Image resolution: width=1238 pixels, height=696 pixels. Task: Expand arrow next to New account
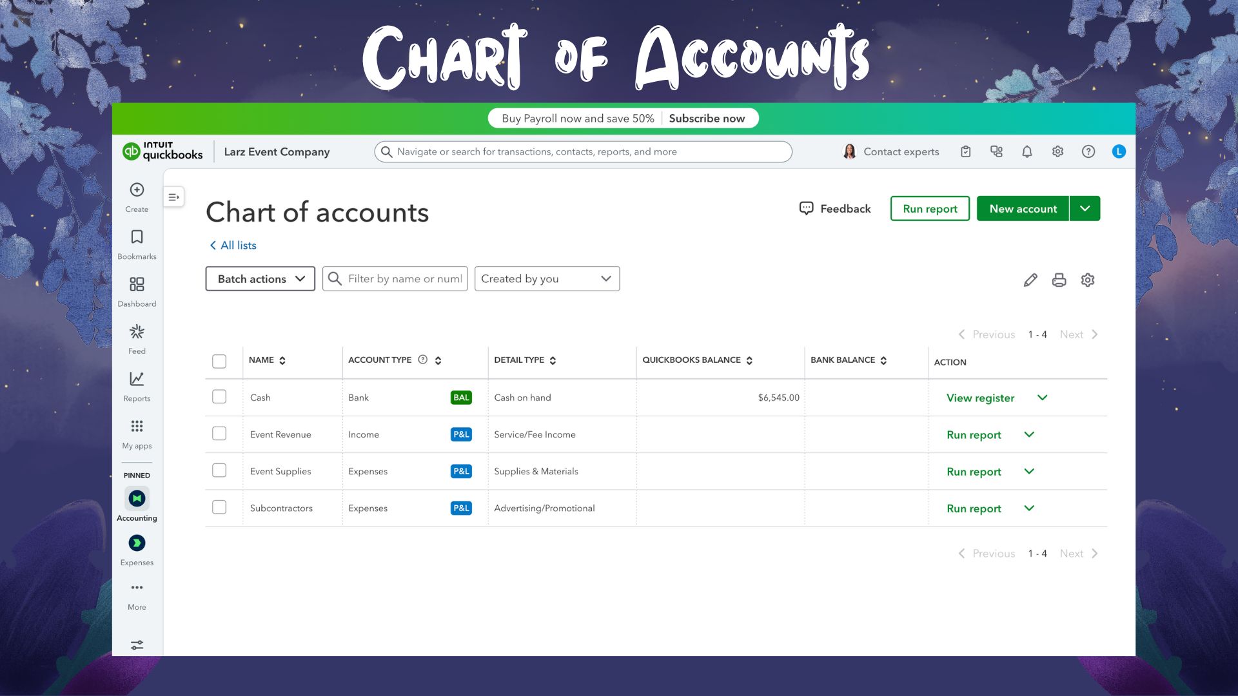pyautogui.click(x=1085, y=209)
